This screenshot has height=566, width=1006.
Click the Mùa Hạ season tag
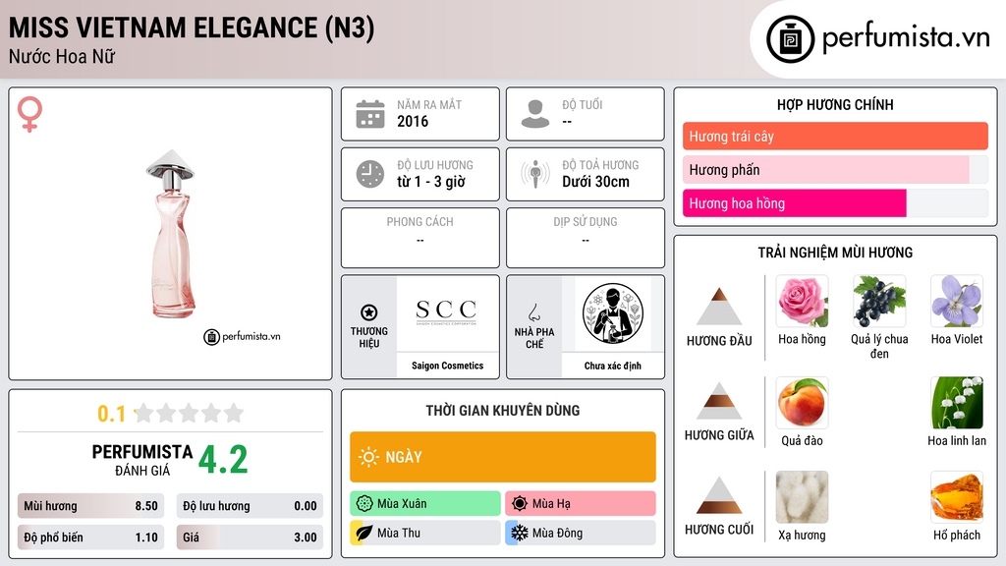[x=581, y=504]
